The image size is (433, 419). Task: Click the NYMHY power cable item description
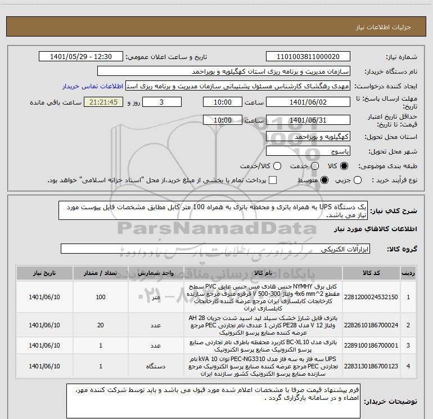click(263, 297)
